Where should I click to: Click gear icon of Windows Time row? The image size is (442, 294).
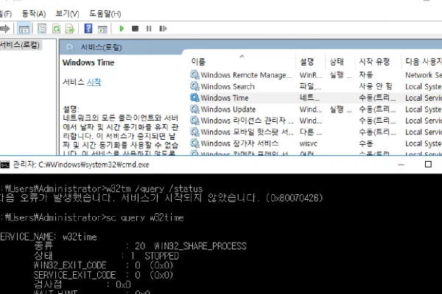point(194,97)
